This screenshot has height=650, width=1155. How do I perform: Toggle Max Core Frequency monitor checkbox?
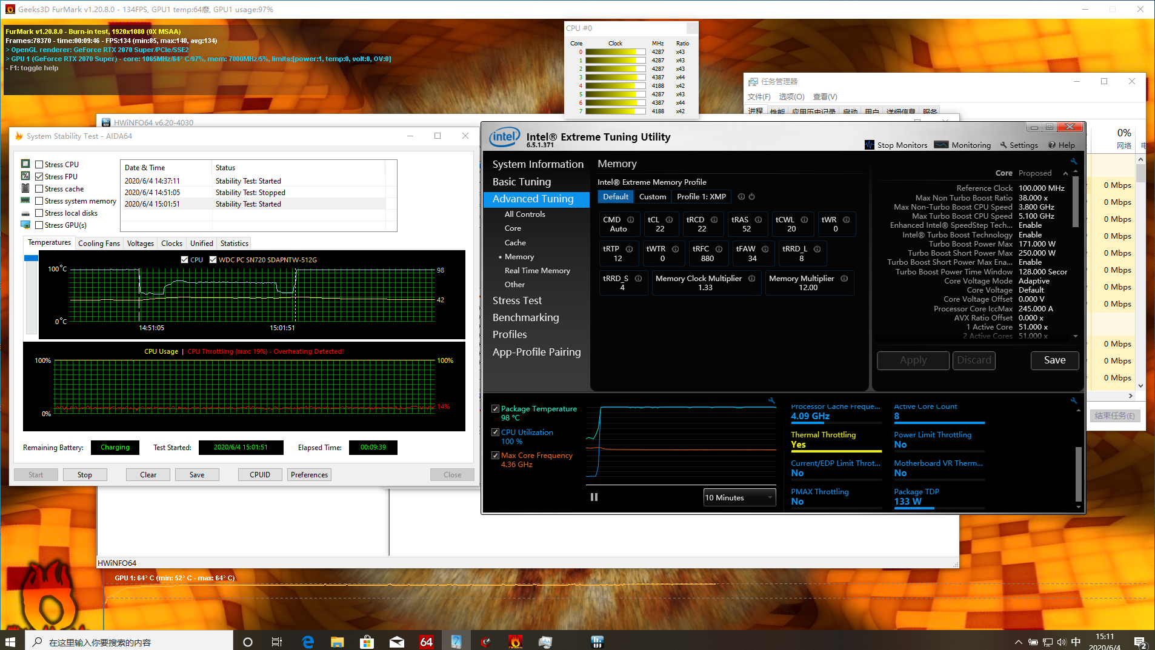(495, 455)
